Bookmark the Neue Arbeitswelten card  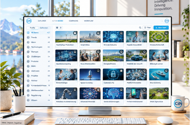98,52
